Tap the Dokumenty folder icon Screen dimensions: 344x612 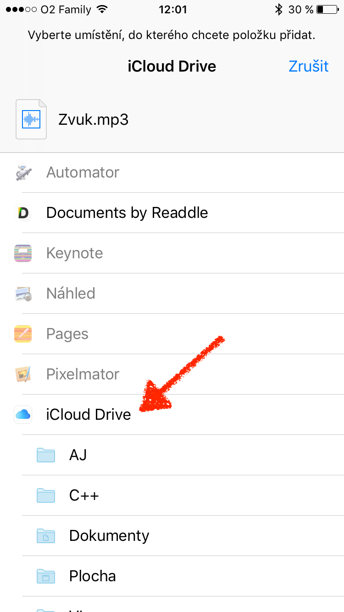click(46, 536)
